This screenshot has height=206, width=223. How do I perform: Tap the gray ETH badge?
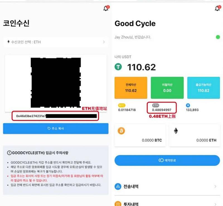156,105
